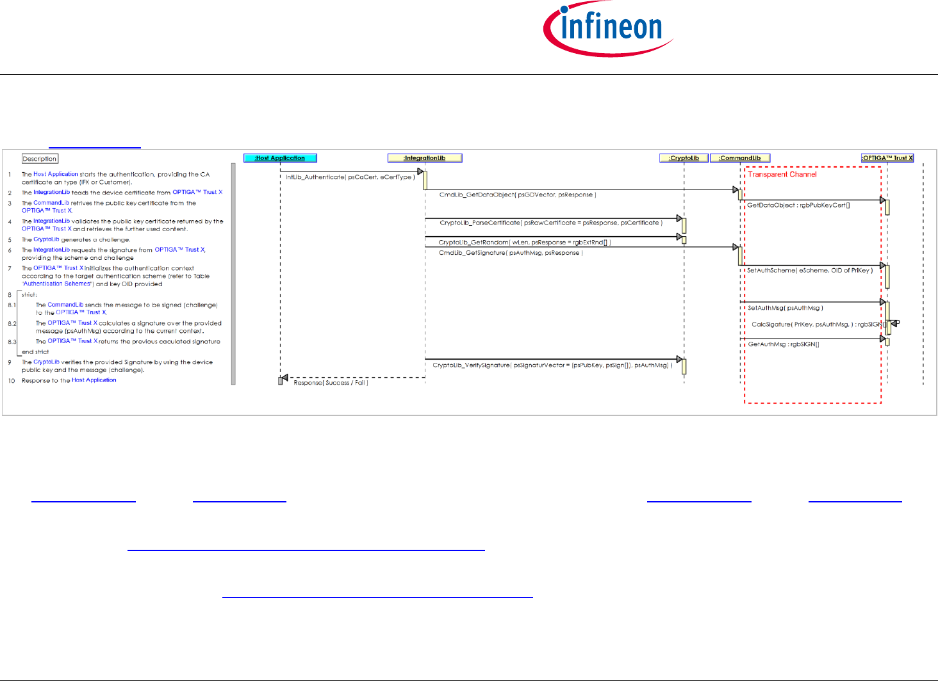
Task: Select the :CryptoLib lifeline header
Action: click(684, 158)
